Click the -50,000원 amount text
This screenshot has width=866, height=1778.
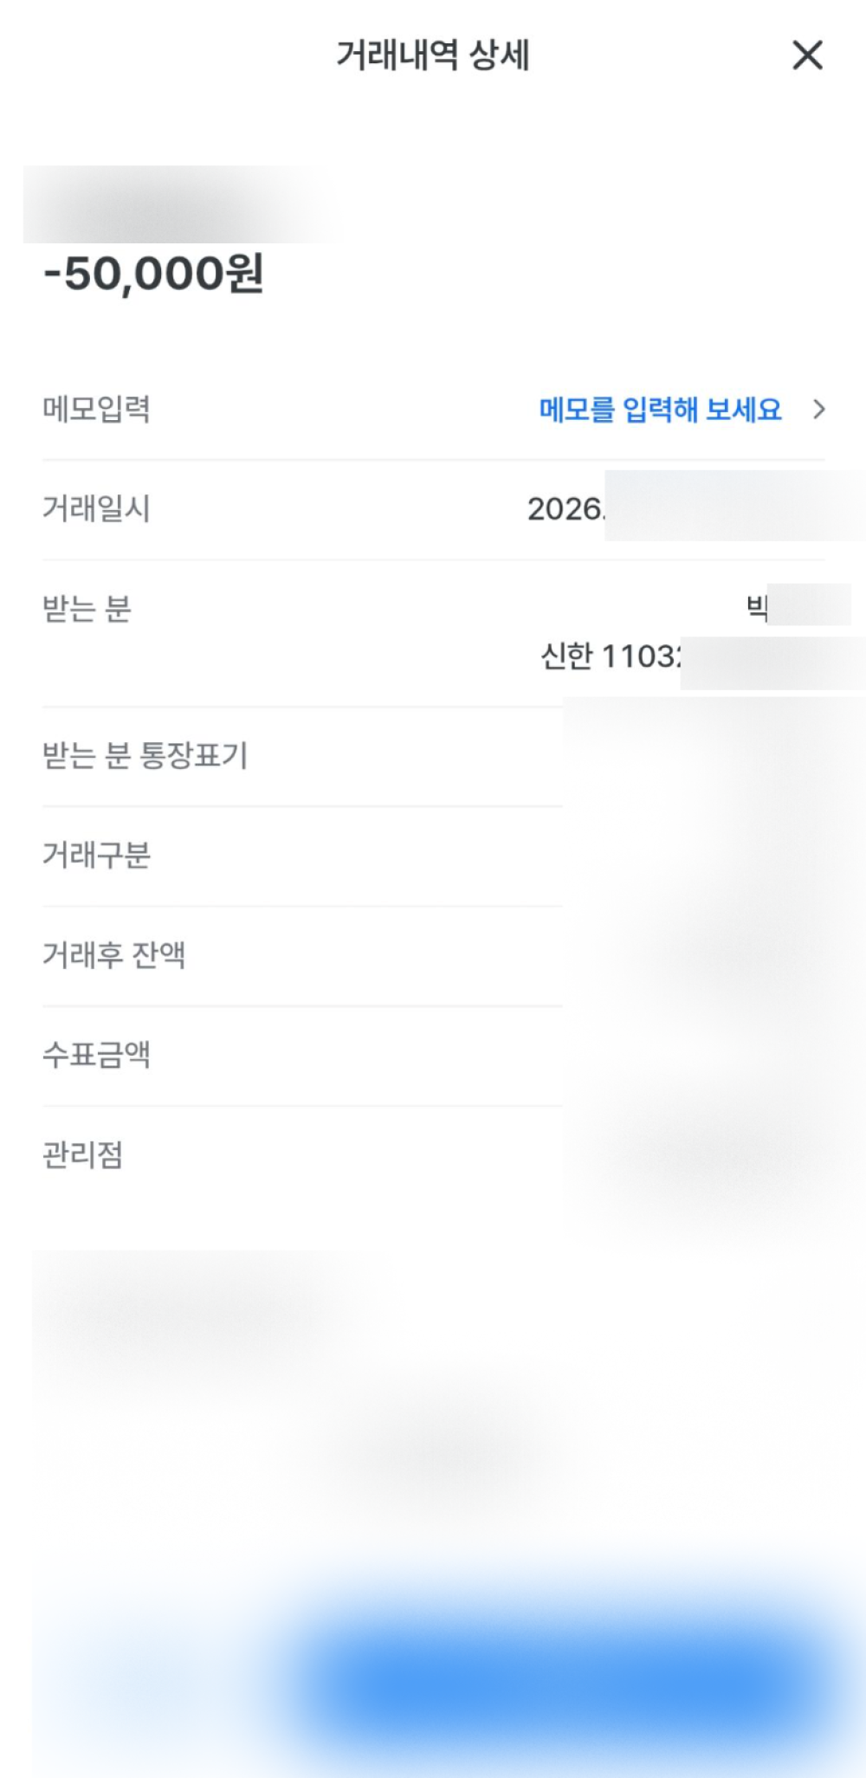(x=153, y=275)
